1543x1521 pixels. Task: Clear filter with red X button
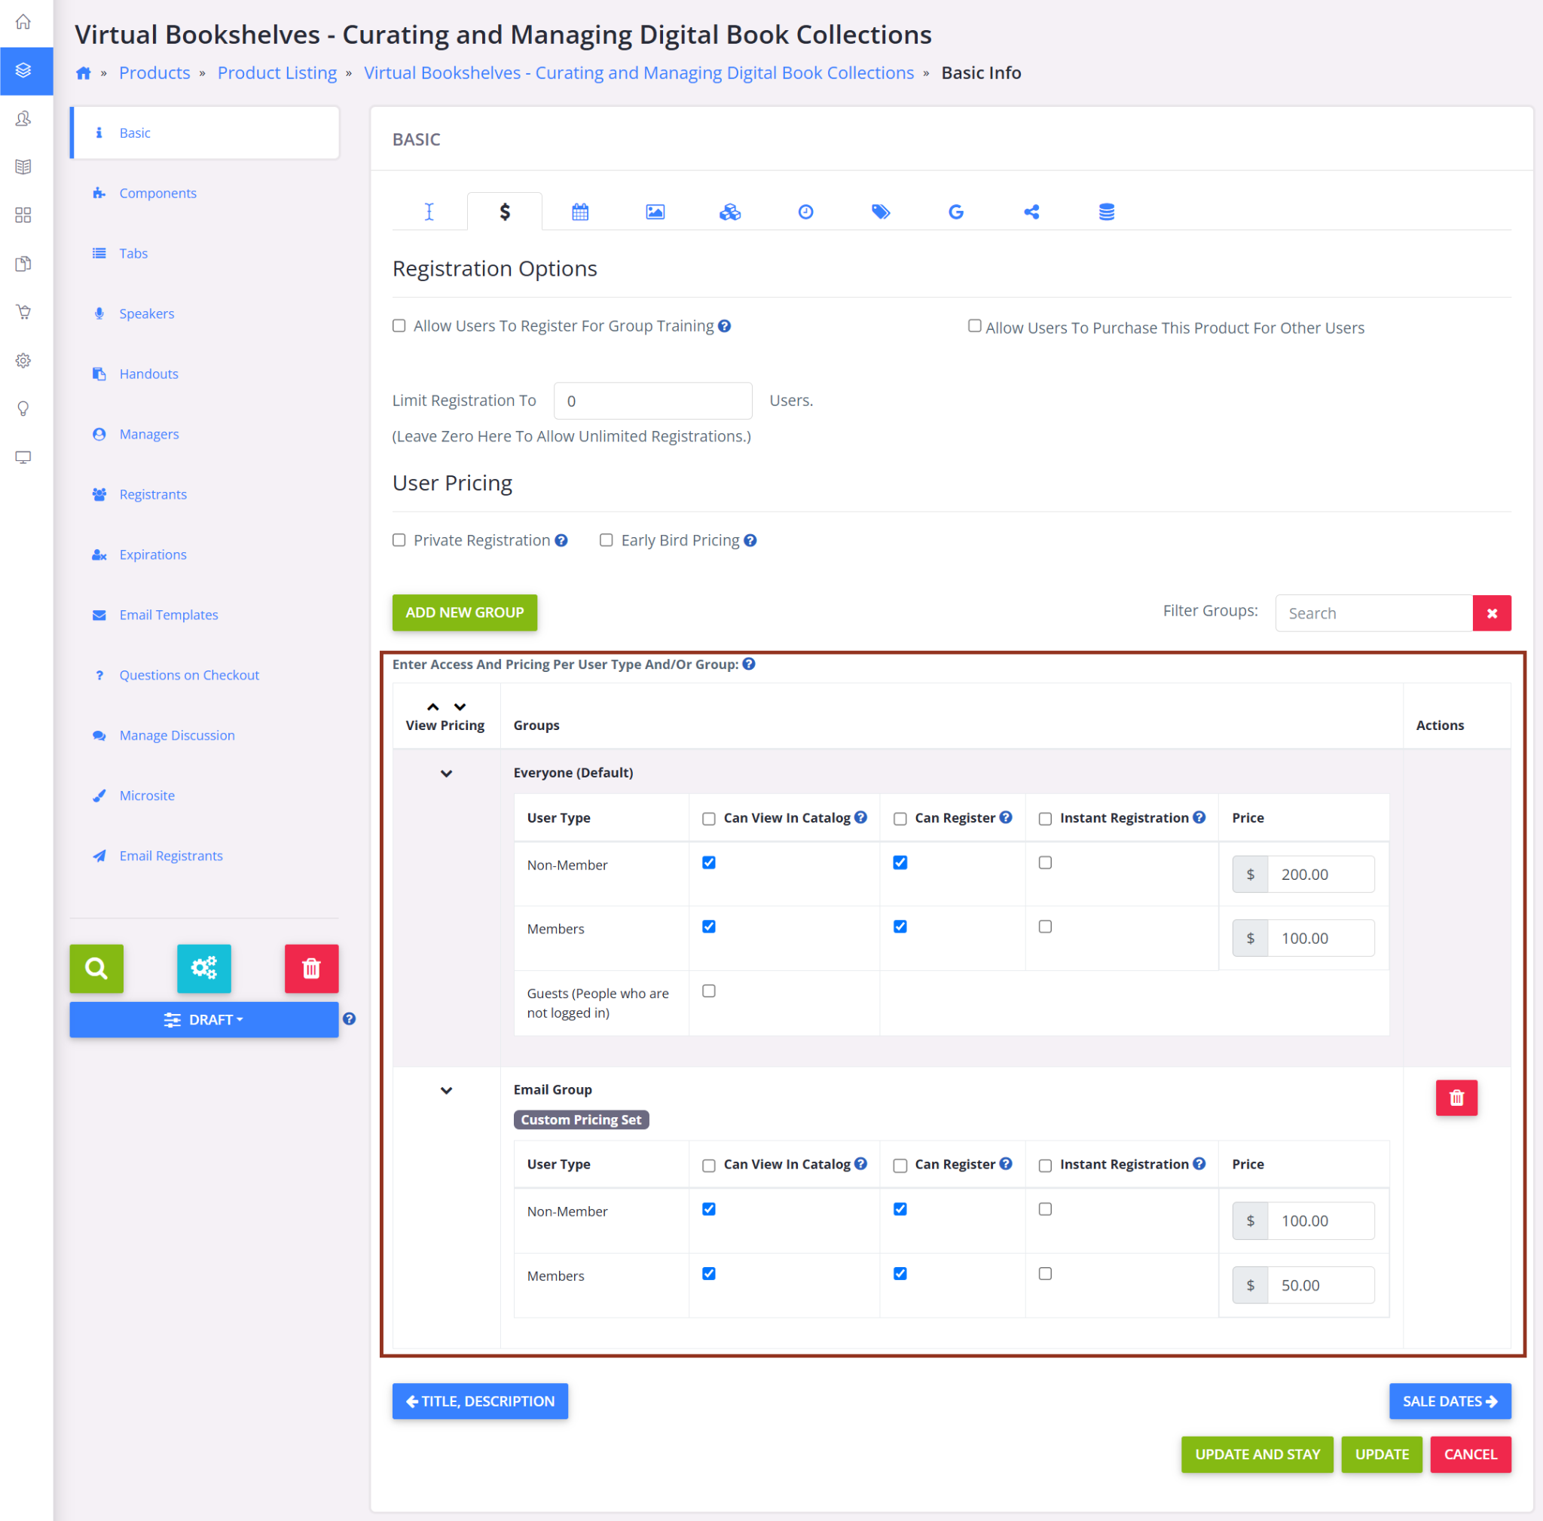click(x=1491, y=613)
